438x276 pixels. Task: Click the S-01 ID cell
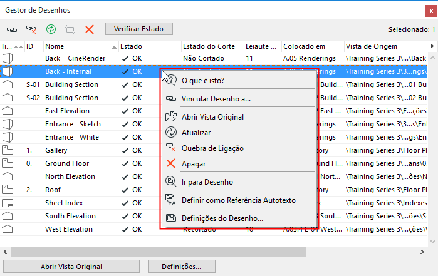pos(33,84)
